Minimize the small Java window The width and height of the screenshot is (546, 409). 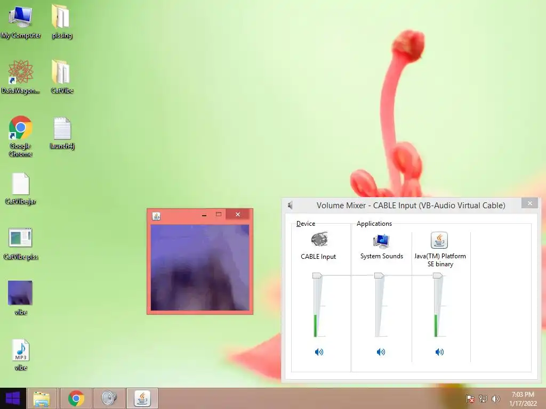pos(204,215)
